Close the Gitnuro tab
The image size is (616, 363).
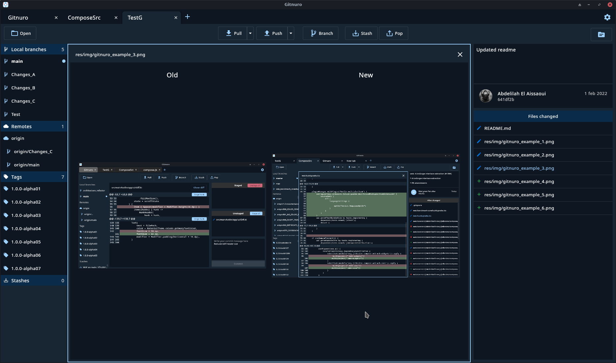pyautogui.click(x=56, y=18)
